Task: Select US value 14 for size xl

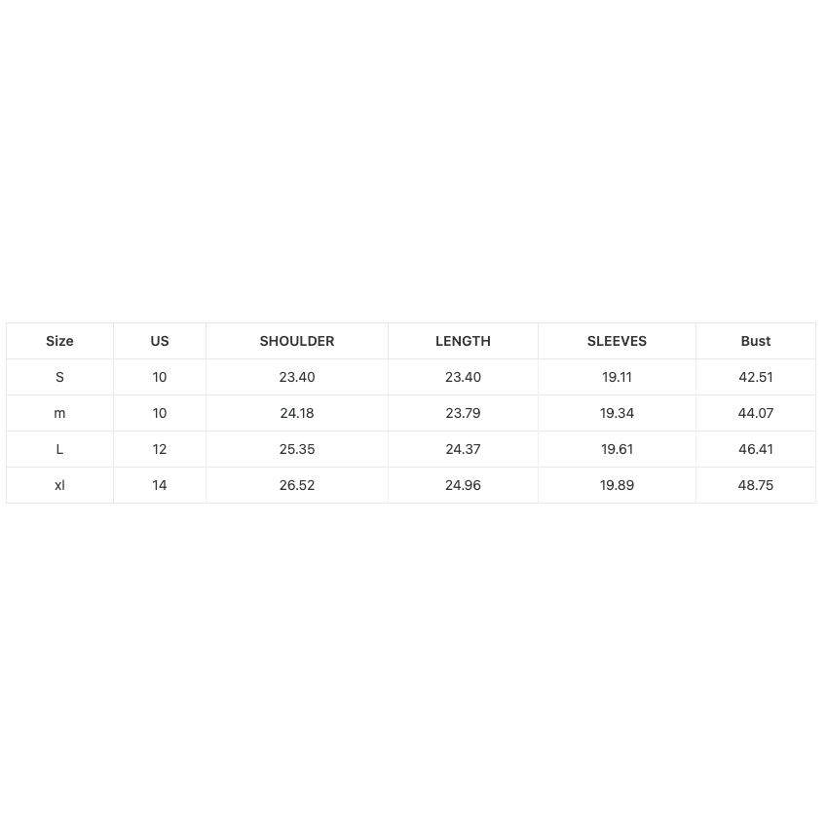Action: click(x=160, y=485)
